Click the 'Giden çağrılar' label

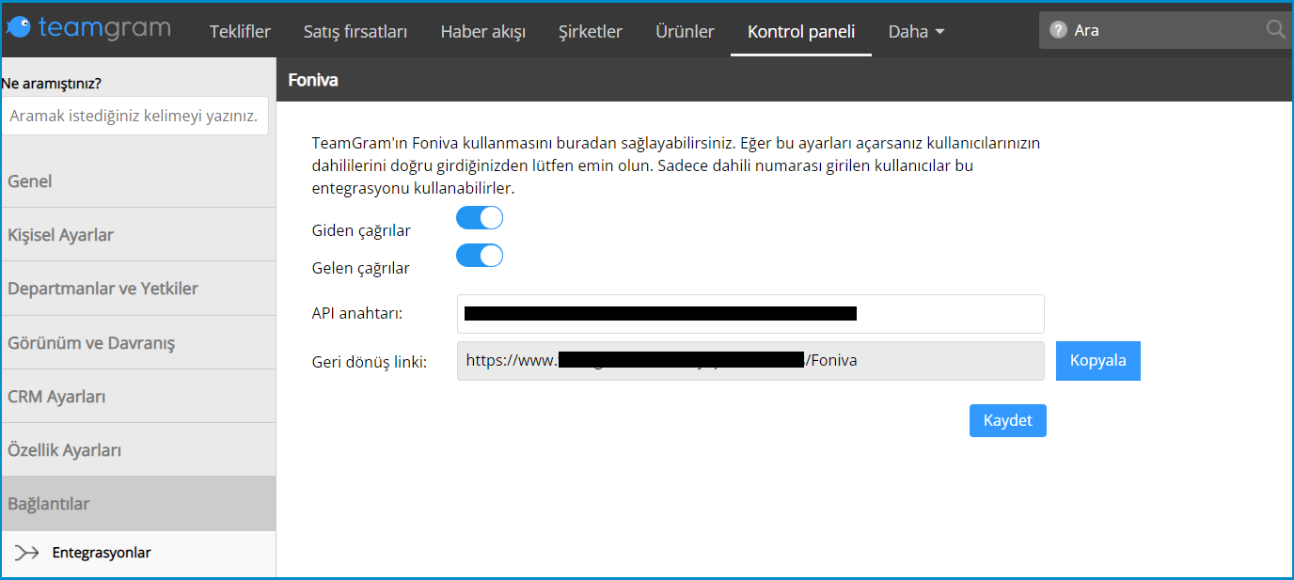click(x=361, y=230)
